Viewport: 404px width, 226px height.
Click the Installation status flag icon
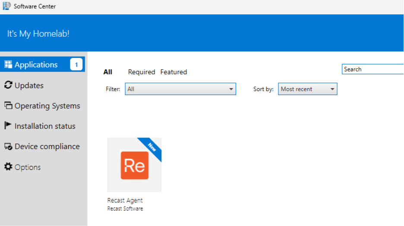point(8,126)
